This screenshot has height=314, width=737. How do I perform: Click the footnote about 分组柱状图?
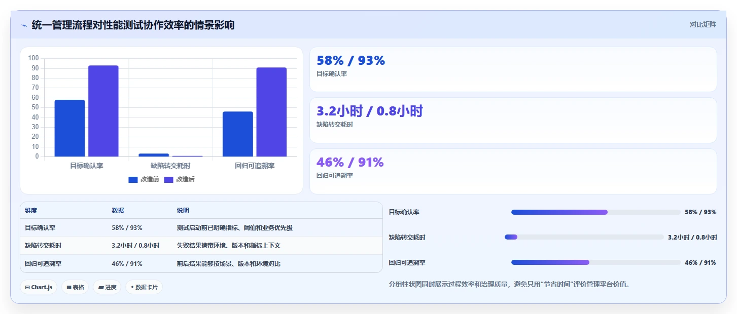(509, 285)
